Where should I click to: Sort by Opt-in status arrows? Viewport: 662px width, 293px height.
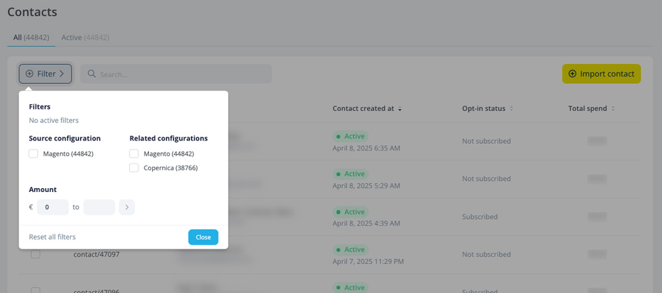click(511, 109)
